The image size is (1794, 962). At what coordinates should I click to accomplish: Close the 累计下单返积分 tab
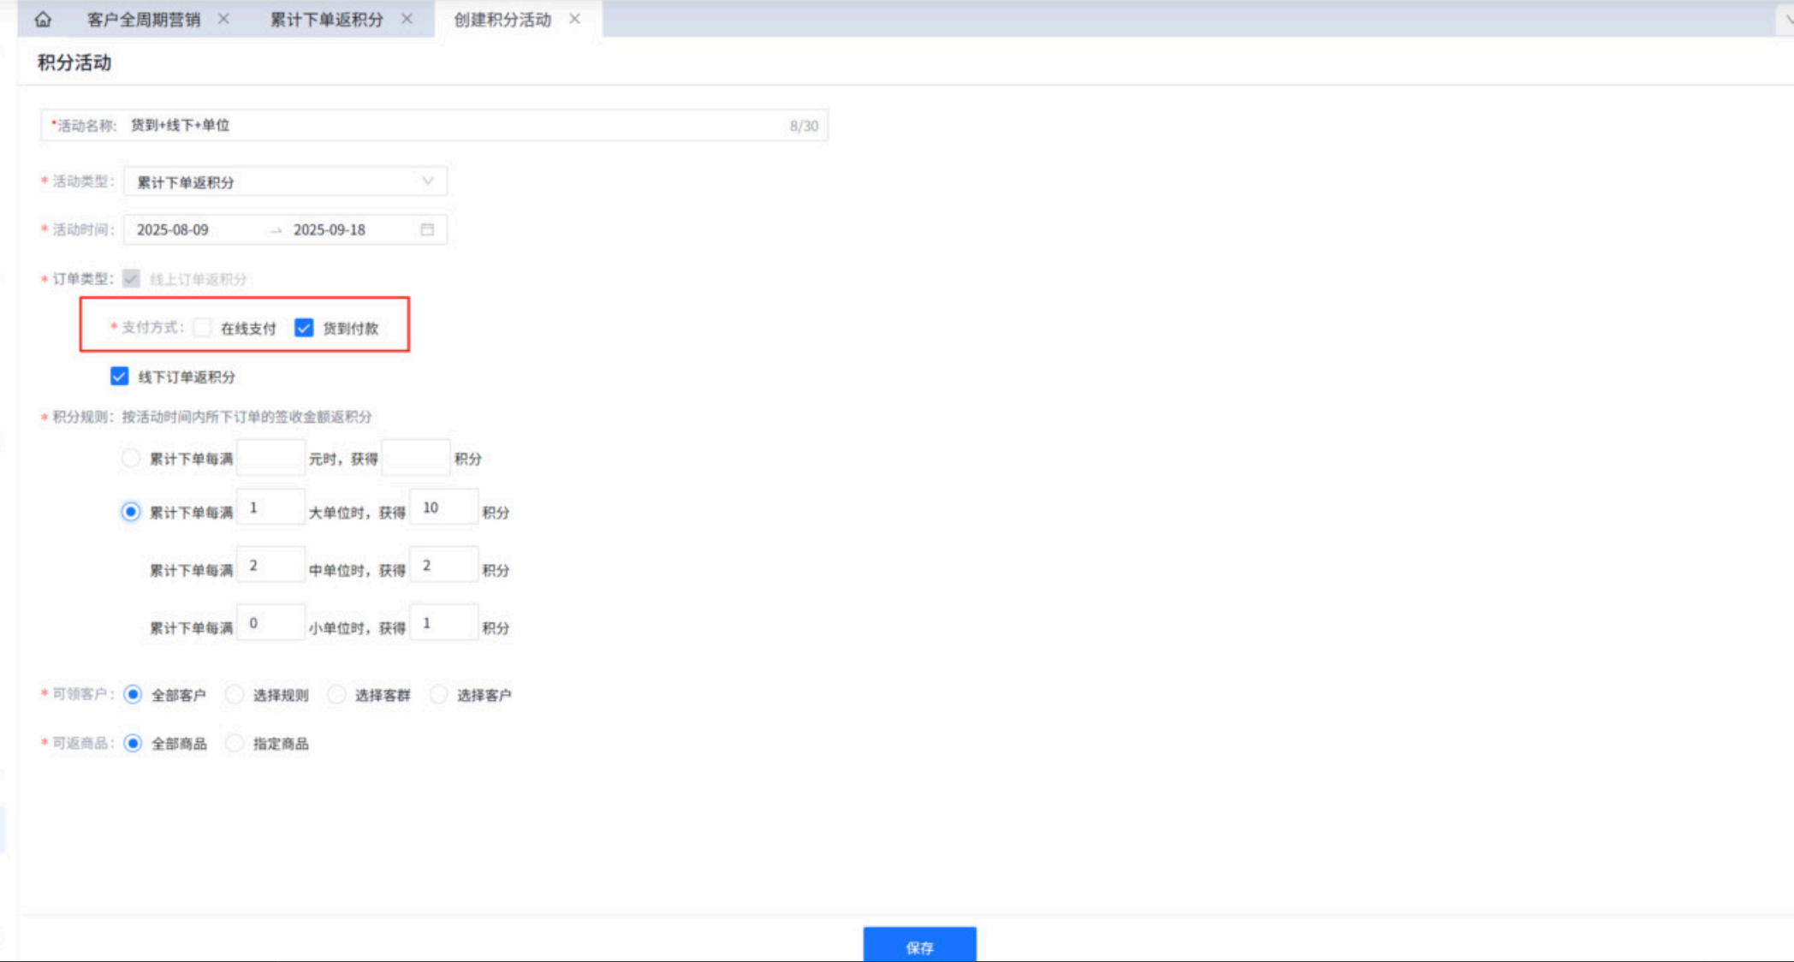click(x=407, y=19)
